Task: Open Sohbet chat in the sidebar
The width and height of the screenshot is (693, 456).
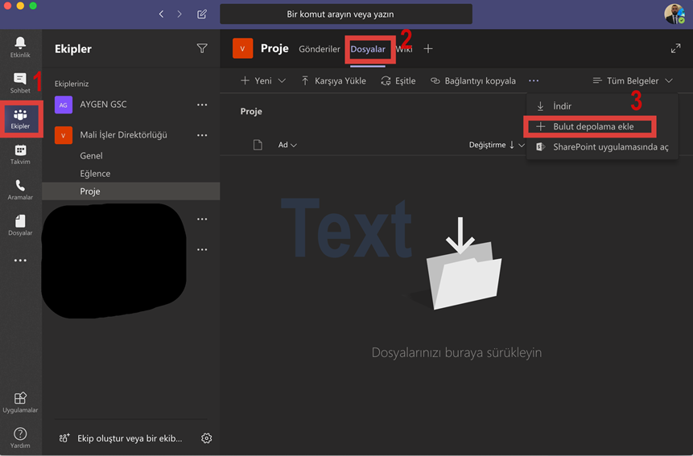Action: click(x=20, y=82)
